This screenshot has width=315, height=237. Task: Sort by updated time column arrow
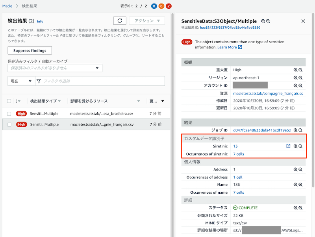click(163, 101)
